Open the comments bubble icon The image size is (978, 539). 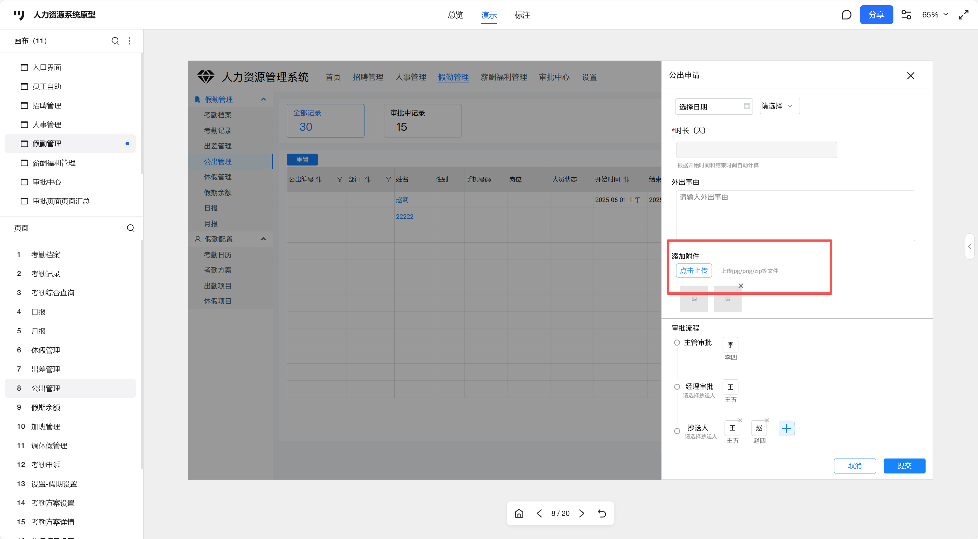point(846,15)
